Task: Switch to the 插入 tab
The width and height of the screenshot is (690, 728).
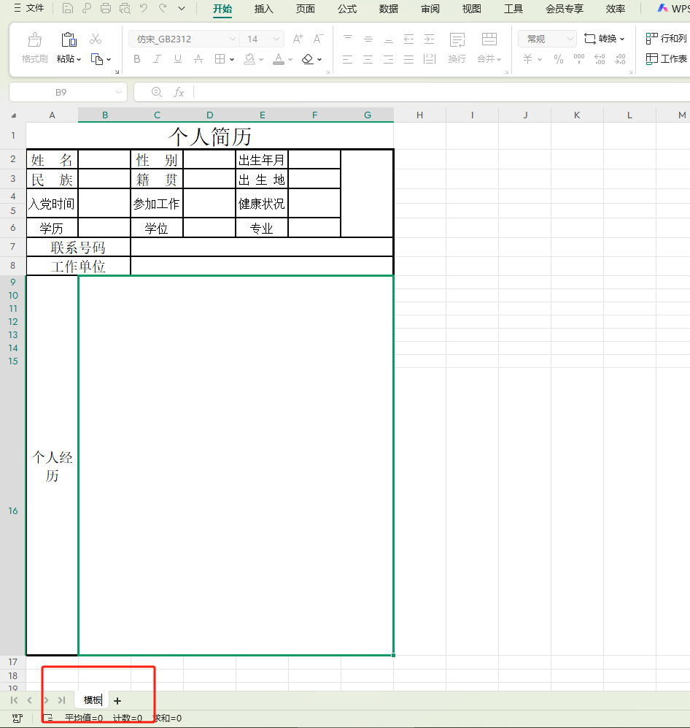Action: (264, 9)
